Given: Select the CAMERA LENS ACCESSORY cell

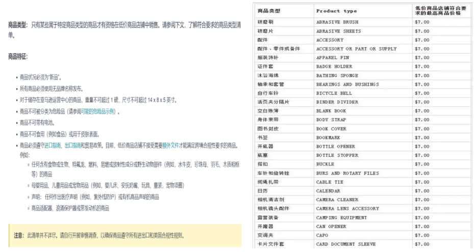Looking at the screenshot, I should [x=363, y=209].
